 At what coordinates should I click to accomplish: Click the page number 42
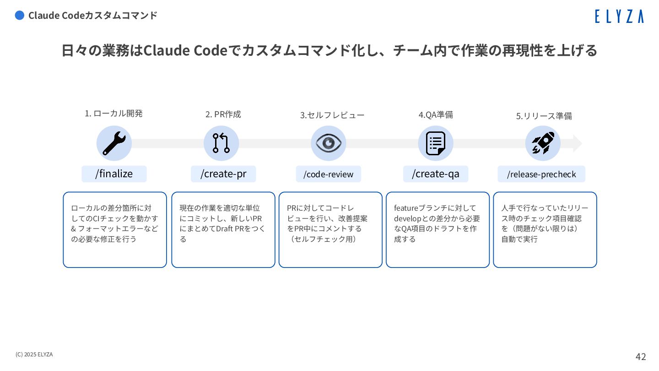coord(641,356)
